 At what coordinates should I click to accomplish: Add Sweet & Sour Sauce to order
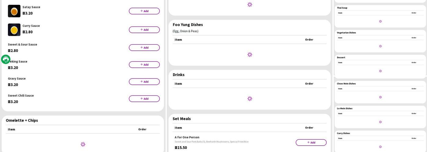144,48
